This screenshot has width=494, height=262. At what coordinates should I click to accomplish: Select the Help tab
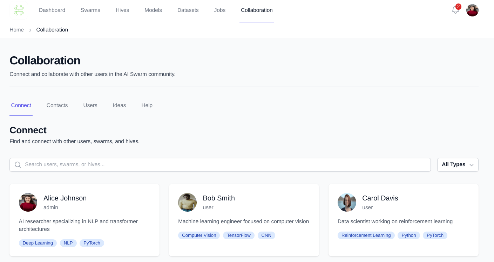[x=147, y=105]
